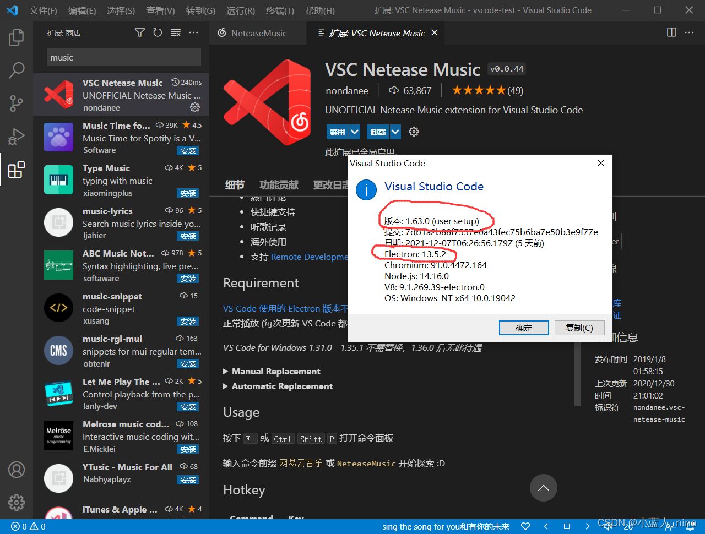Open gear menu for VSC Netease Music list item
The height and width of the screenshot is (534, 705).
(195, 107)
